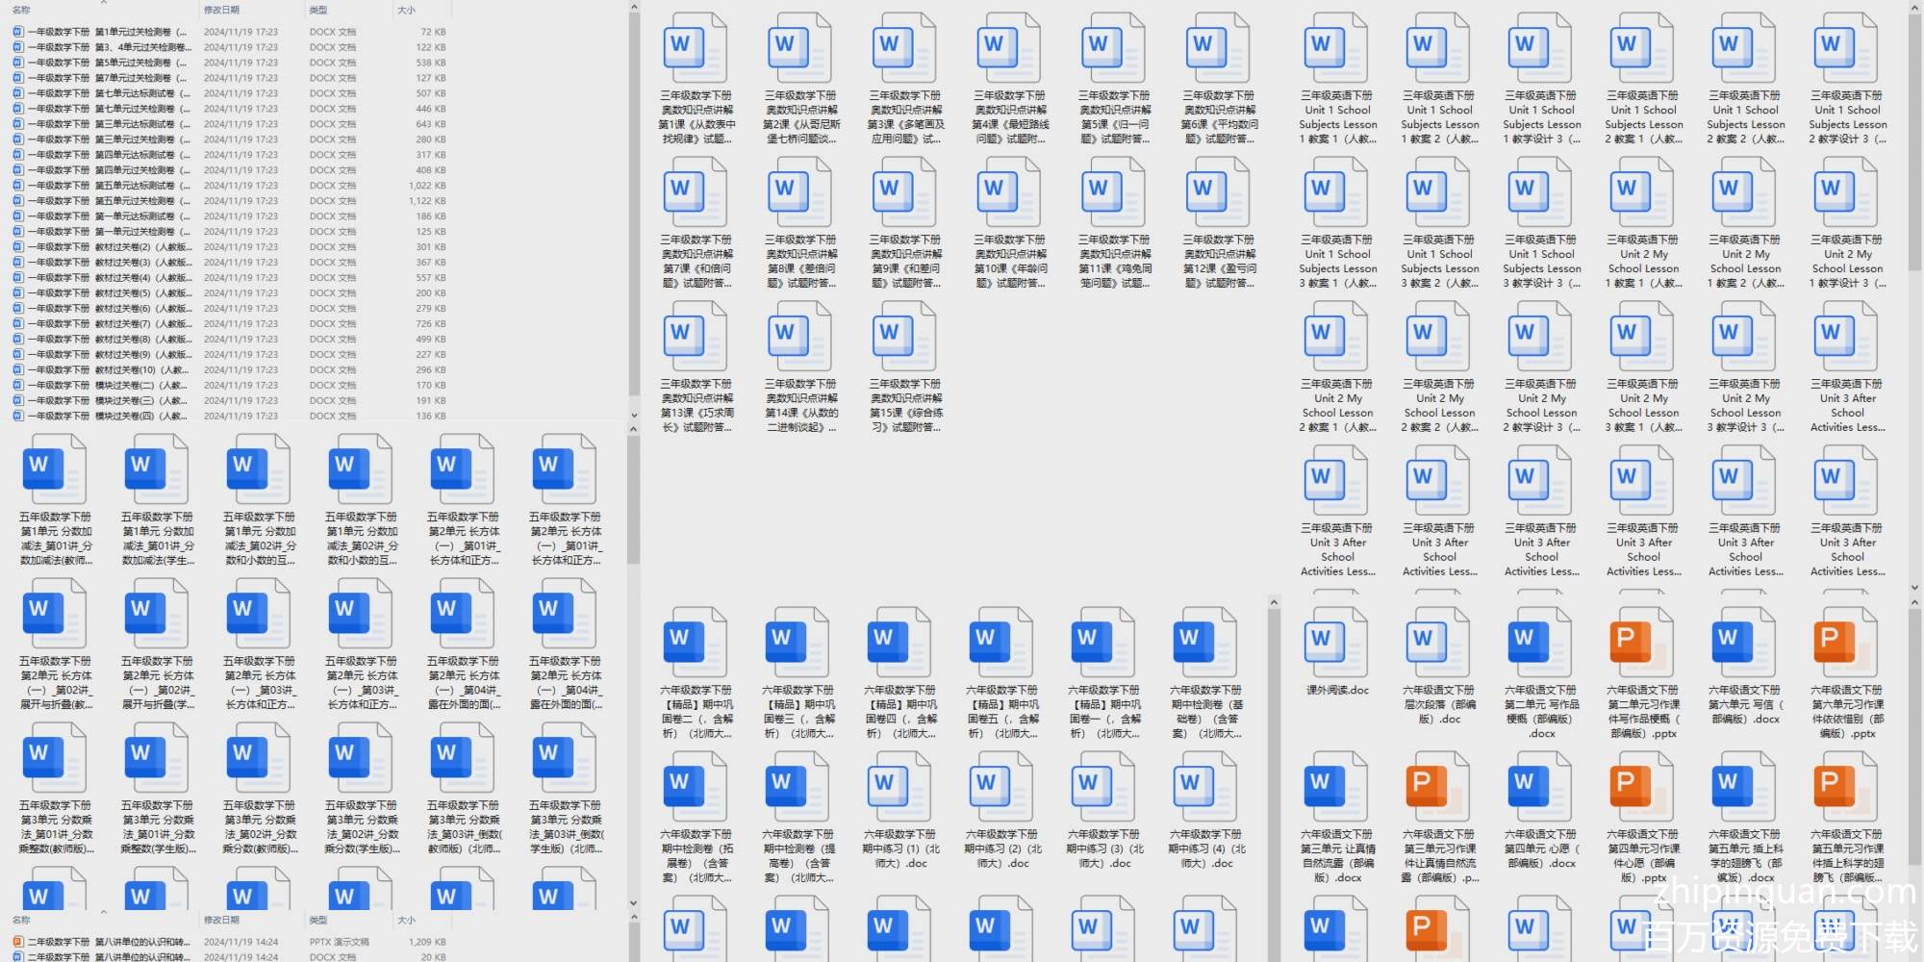
Task: Open 五年级数学 第3单元 第01讲 分数乘整数(教师版) icon
Action: pyautogui.click(x=54, y=758)
